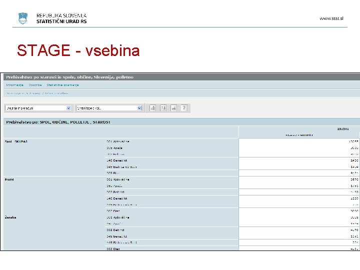
Task: Click 001 Ajdovščina in Spol - SKUPAJ row
Action: (118, 141)
